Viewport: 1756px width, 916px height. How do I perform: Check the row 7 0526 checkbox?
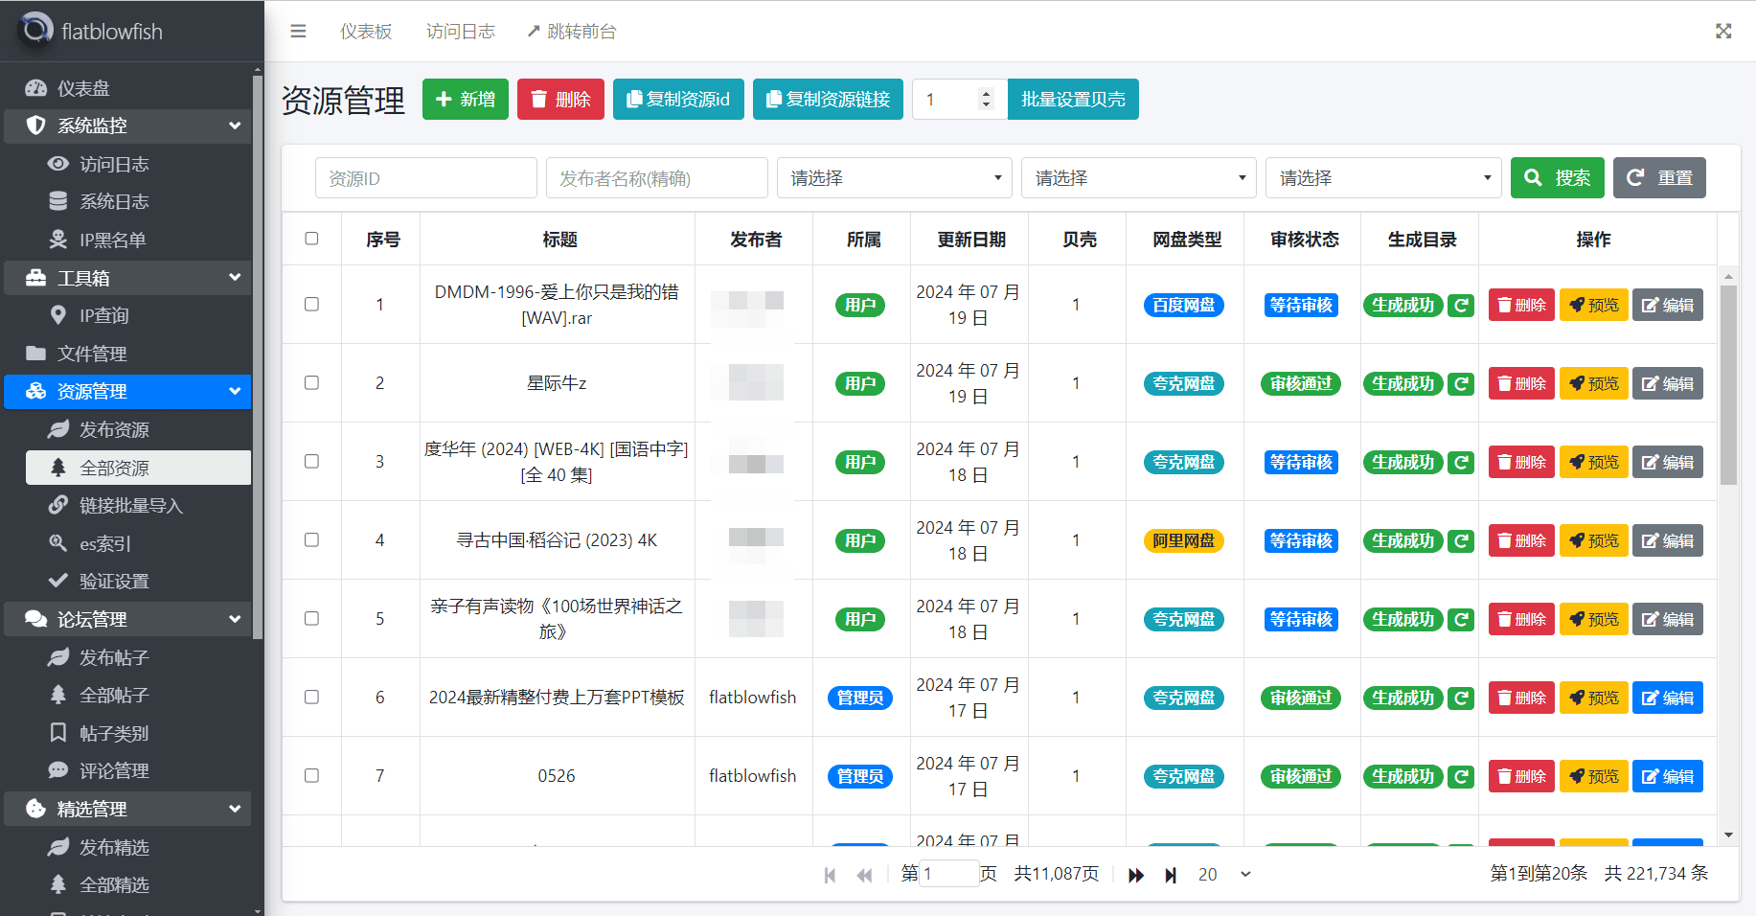pyautogui.click(x=311, y=775)
